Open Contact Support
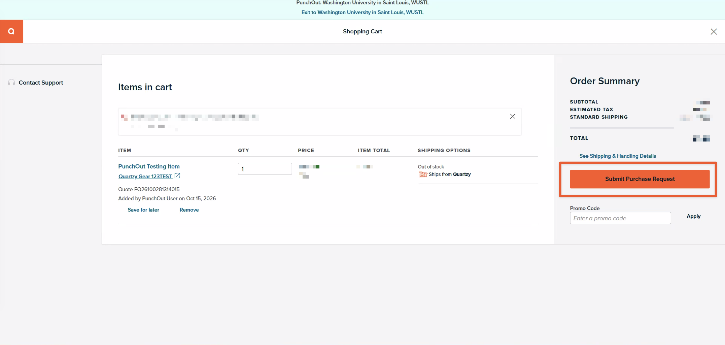The width and height of the screenshot is (725, 345). pos(41,83)
